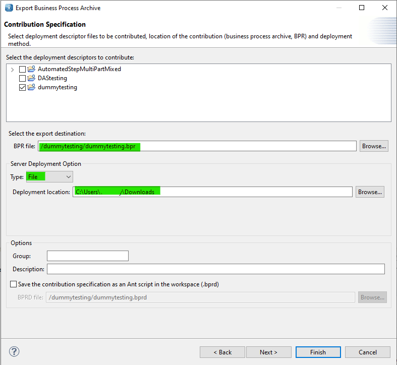This screenshot has width=397, height=365.
Task: Click the AutomatedStepMultiPartMixed folder icon
Action: coord(31,69)
